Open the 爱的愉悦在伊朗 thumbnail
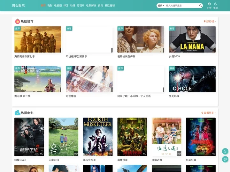Image resolution: width=230 pixels, height=172 pixels. 141,39
